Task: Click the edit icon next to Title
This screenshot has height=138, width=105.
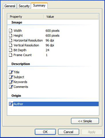Action: pyautogui.click(x=11, y=72)
